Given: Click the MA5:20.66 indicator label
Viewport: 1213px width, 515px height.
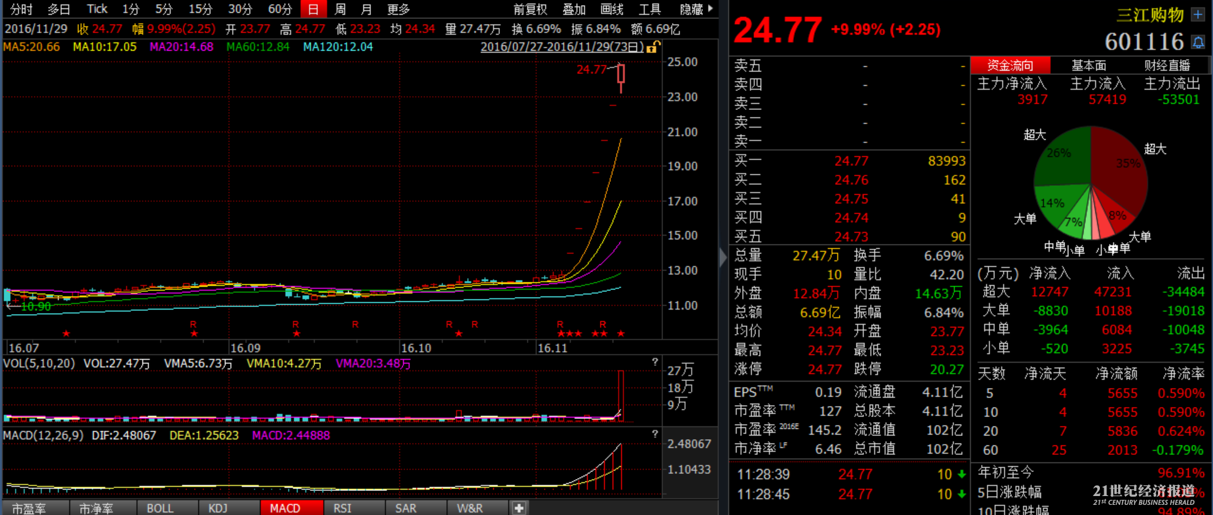Looking at the screenshot, I should [x=32, y=47].
